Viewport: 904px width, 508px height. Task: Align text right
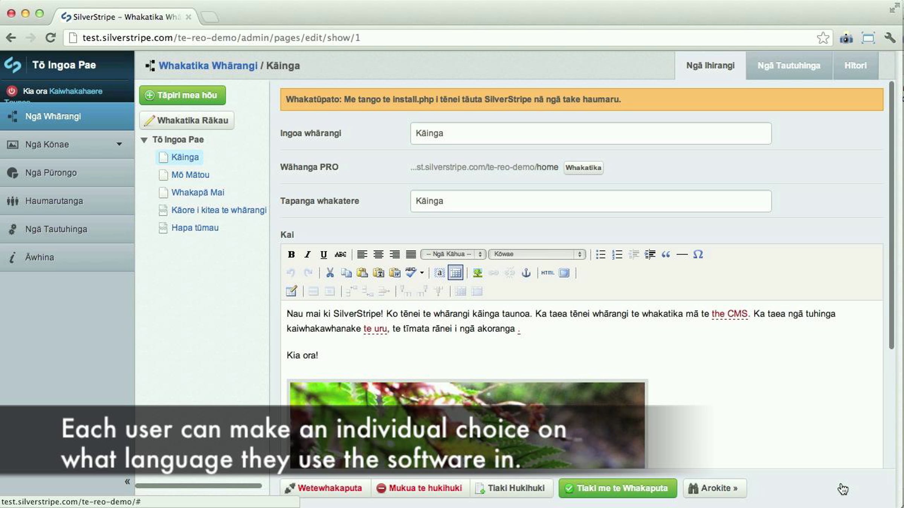[395, 254]
